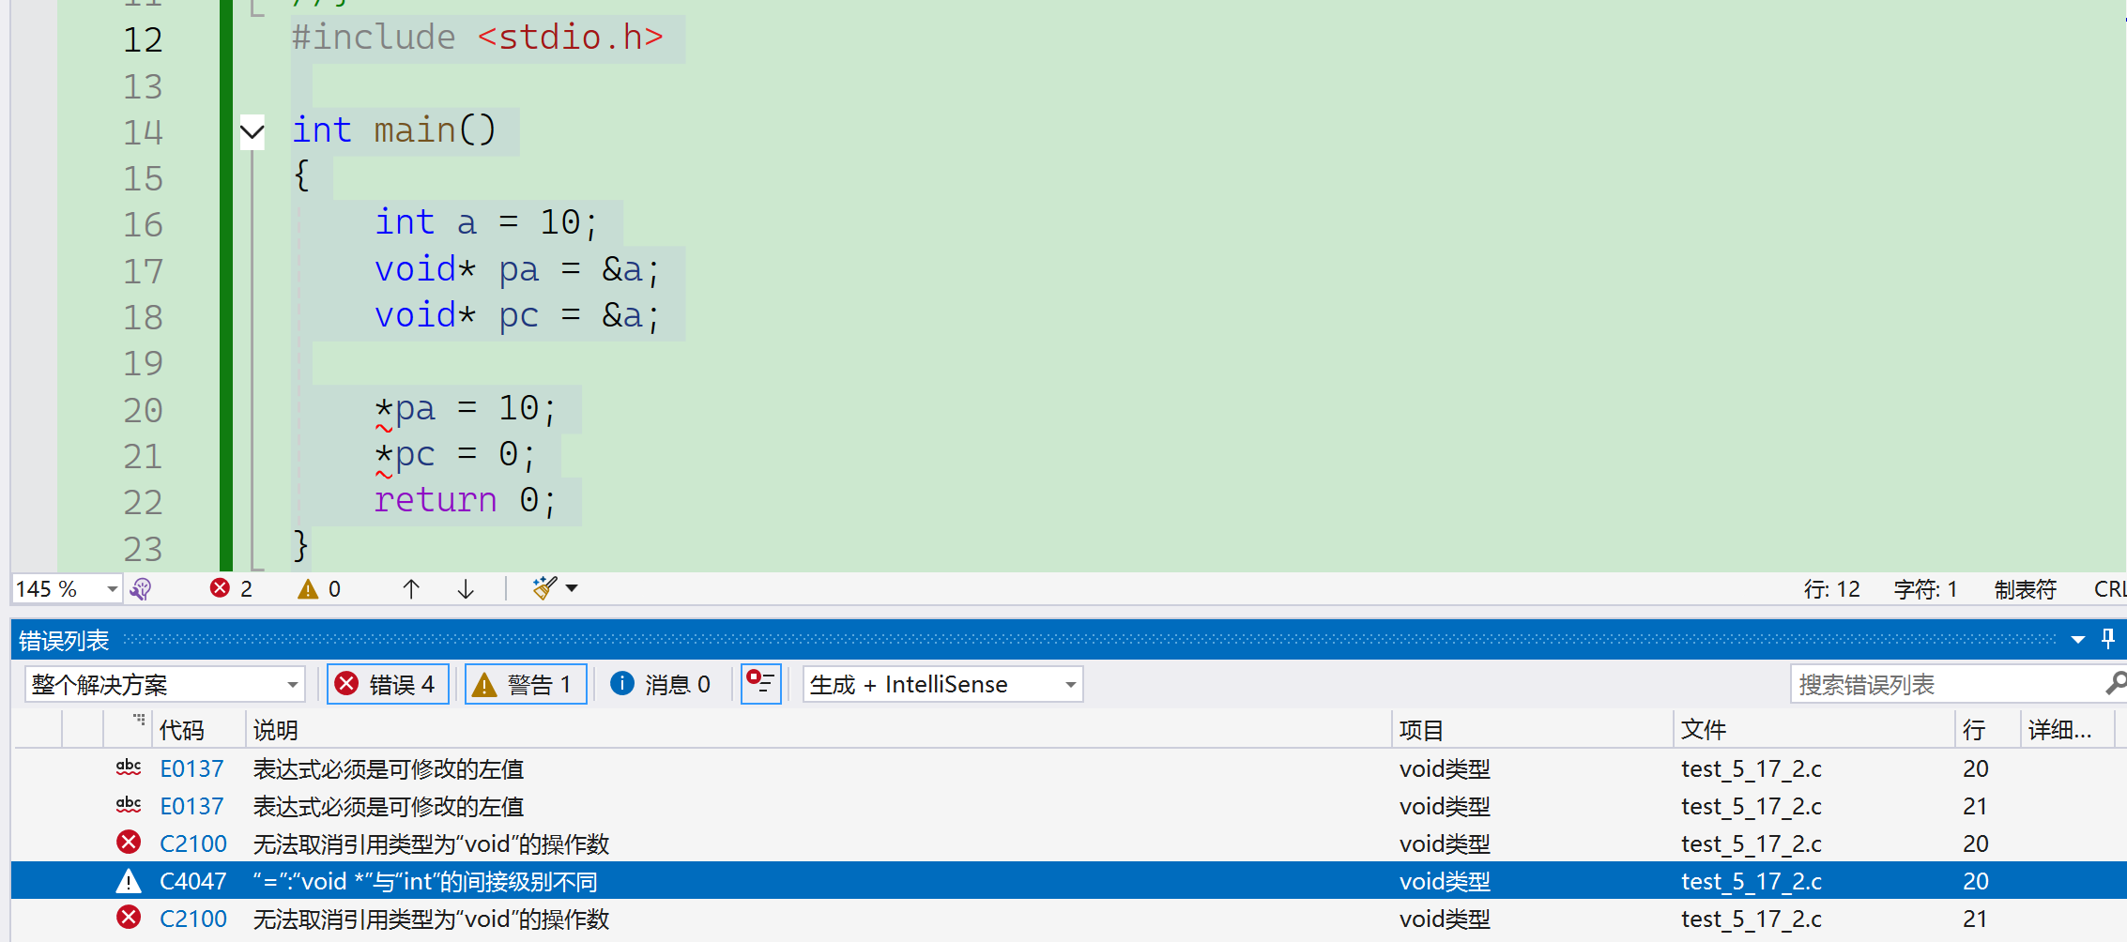Click the *pc = 0; code line
2127x942 pixels.
click(454, 454)
